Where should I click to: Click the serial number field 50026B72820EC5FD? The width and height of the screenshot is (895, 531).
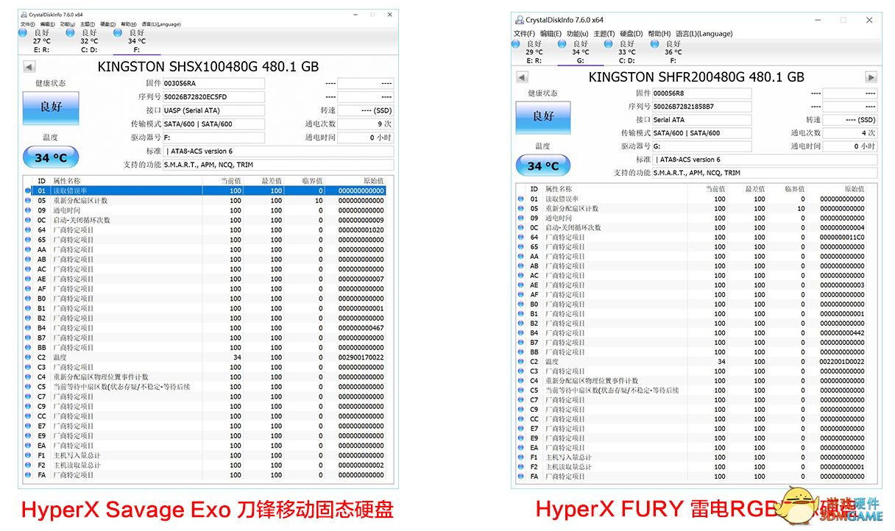click(x=213, y=97)
